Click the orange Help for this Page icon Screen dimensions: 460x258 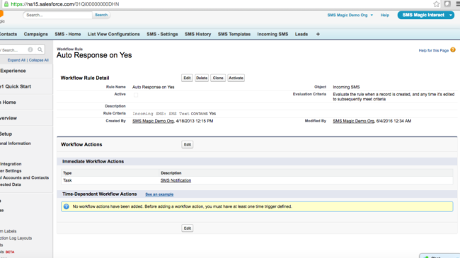(x=453, y=50)
